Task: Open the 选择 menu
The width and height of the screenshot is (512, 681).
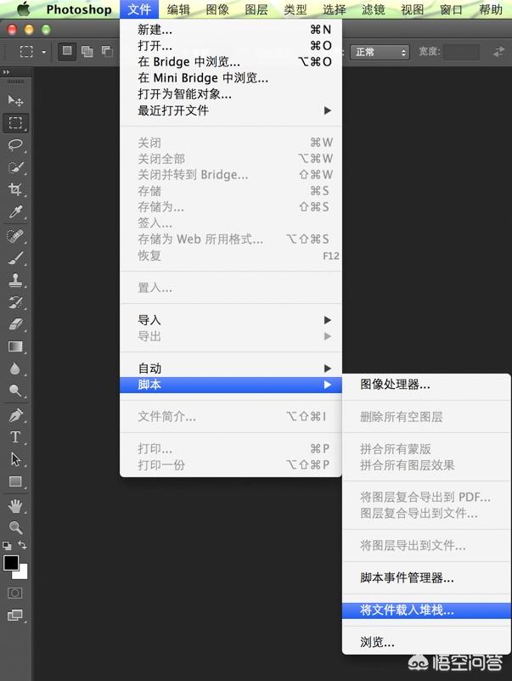Action: (x=335, y=9)
